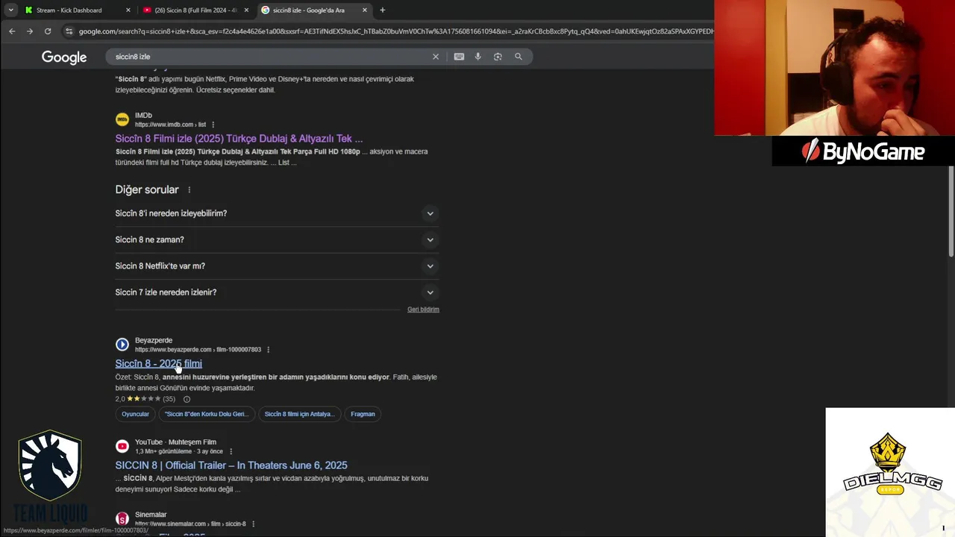The width and height of the screenshot is (955, 537).
Task: Open Siccin 8 Filmi izle (2025) IMDb link
Action: point(239,139)
